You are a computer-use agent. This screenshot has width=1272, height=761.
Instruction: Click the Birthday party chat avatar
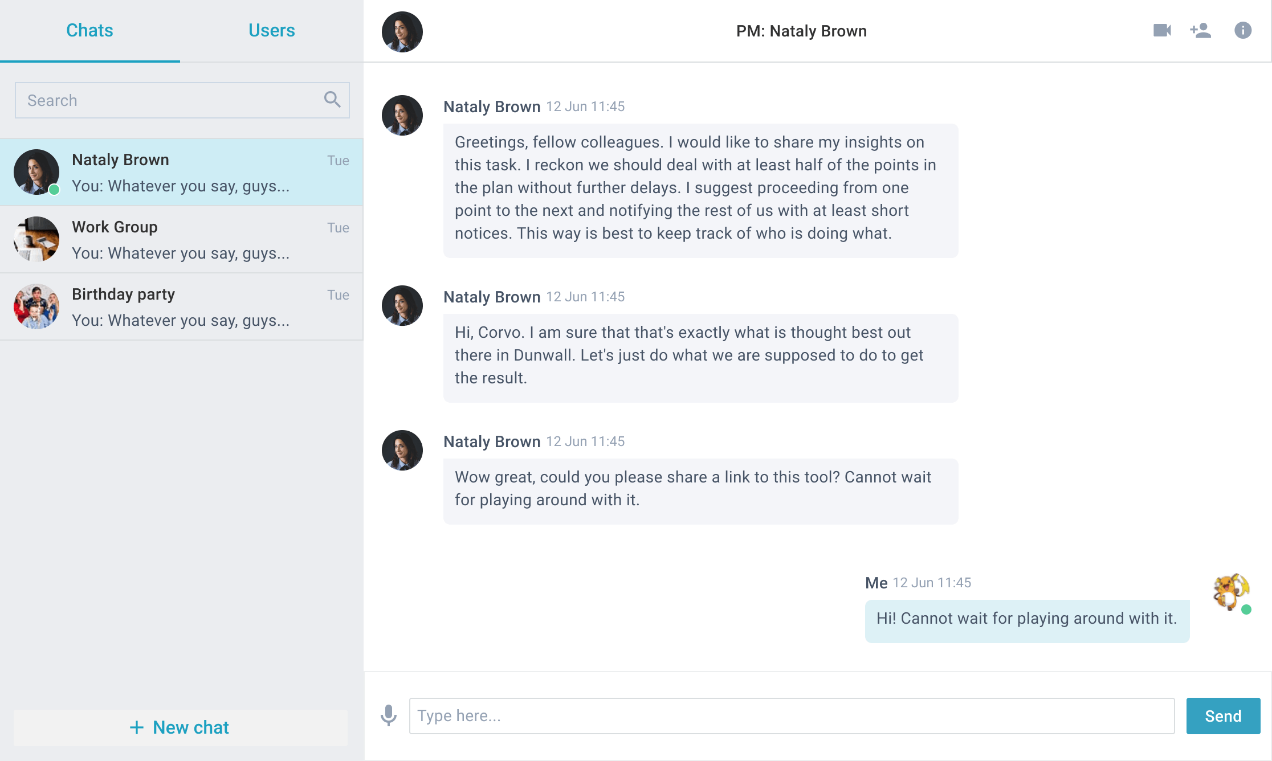tap(36, 306)
